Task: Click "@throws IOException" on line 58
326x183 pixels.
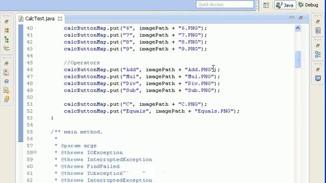Action: point(92,152)
